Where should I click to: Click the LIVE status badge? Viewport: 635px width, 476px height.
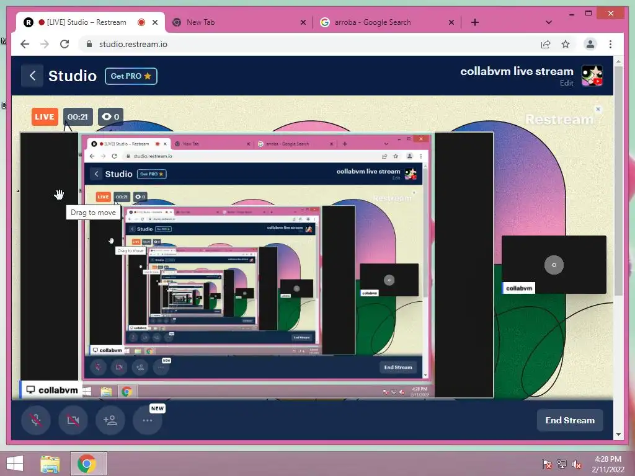(x=45, y=117)
